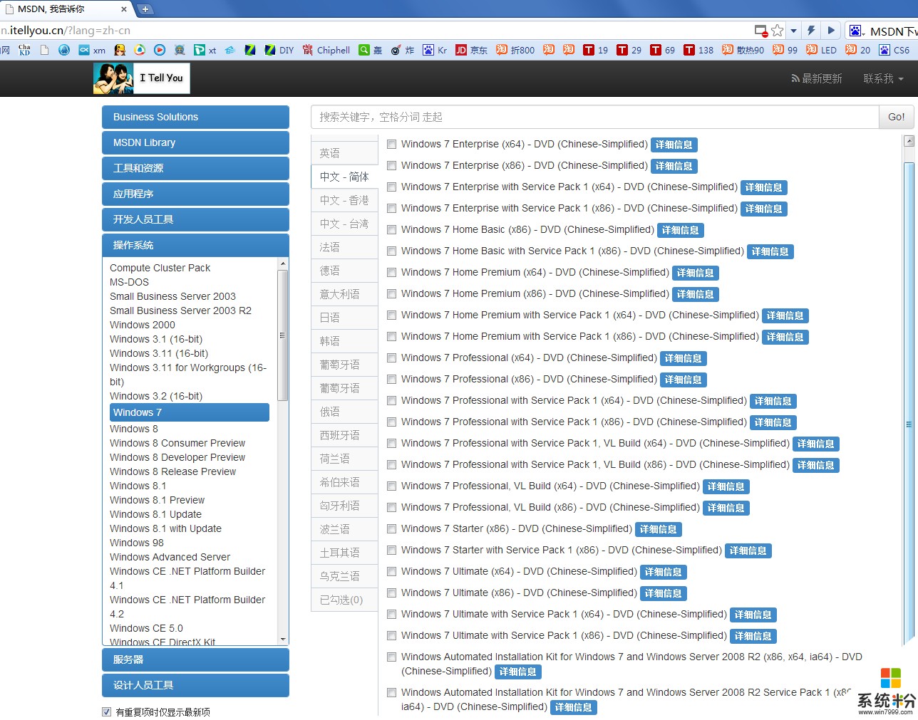
Task: Open the T 138 bookmark
Action: (x=699, y=50)
